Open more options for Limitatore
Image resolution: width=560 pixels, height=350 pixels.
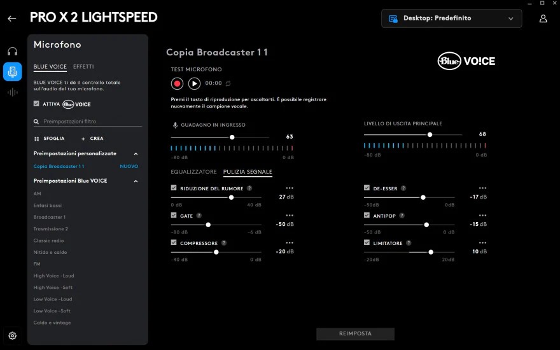[482, 242]
